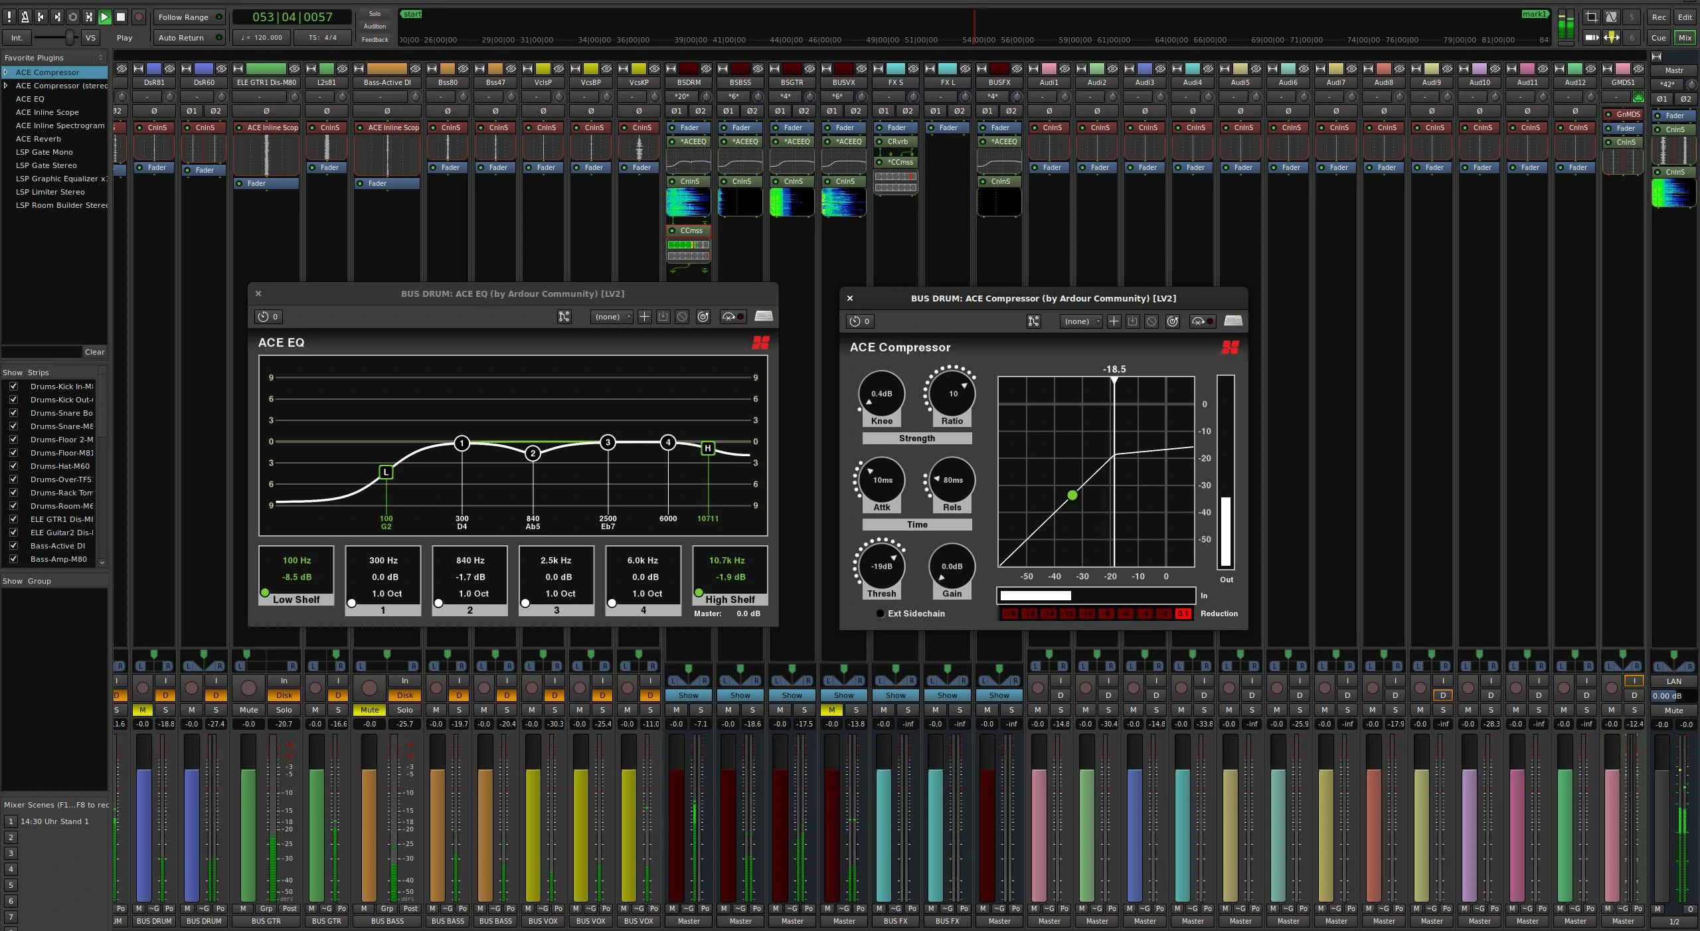Toggle the Auto Return option

coord(189,37)
